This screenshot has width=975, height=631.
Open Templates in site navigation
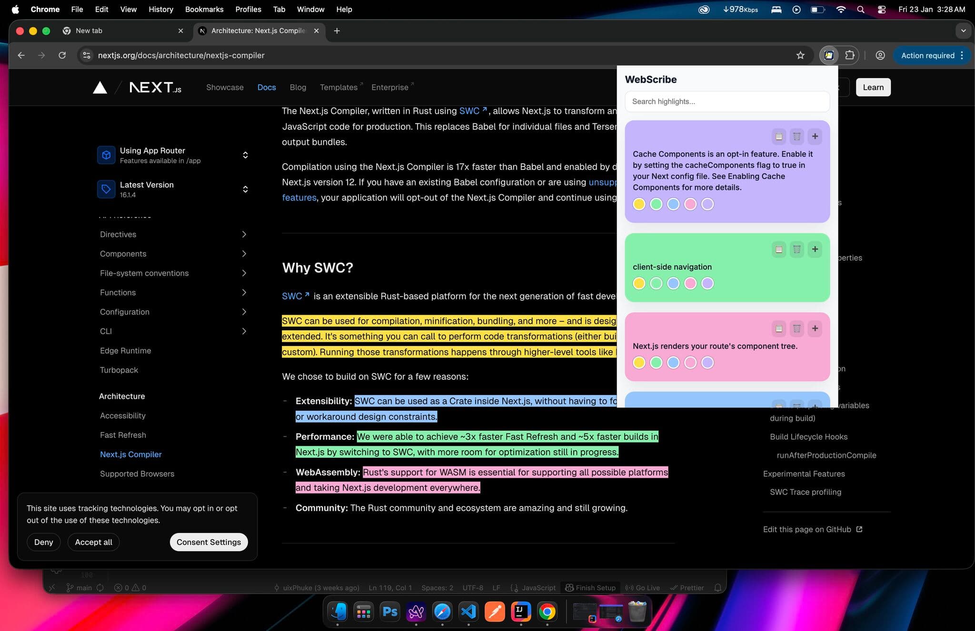point(341,88)
